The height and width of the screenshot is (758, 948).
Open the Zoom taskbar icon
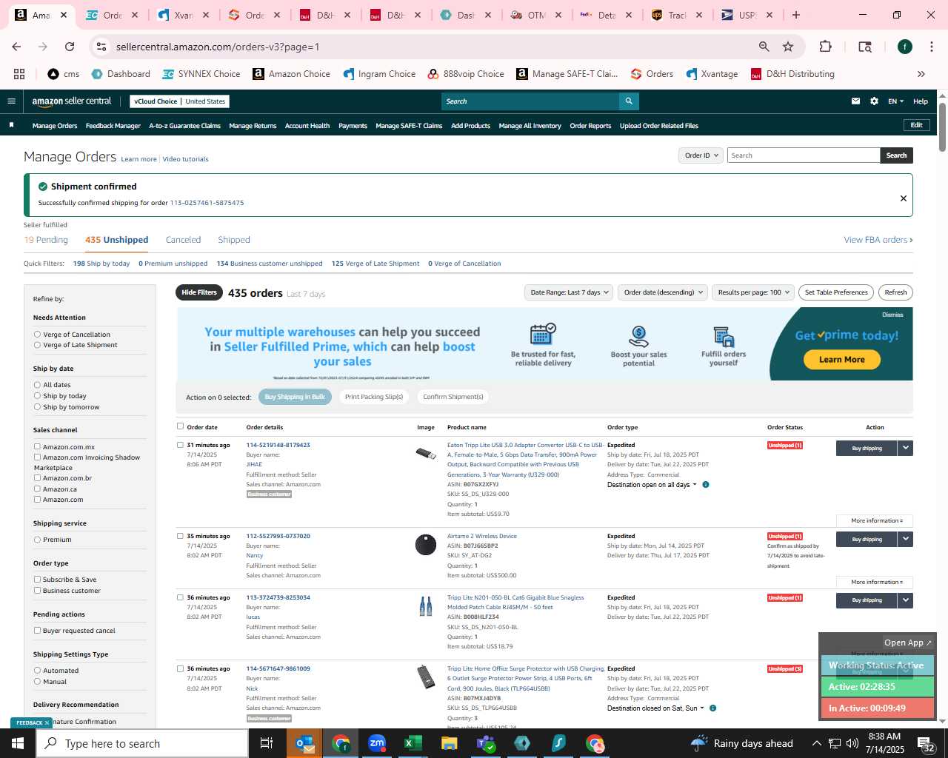377,743
